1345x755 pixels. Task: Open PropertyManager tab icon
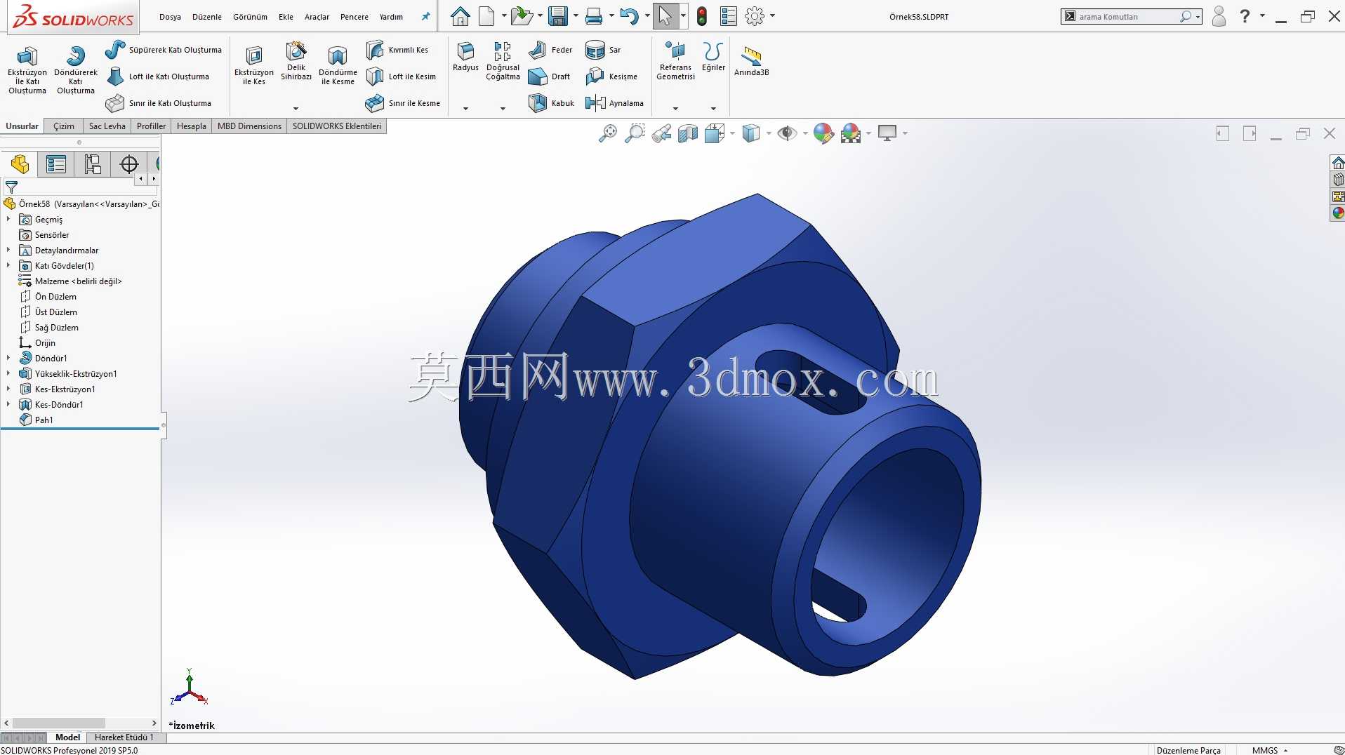[x=56, y=164]
